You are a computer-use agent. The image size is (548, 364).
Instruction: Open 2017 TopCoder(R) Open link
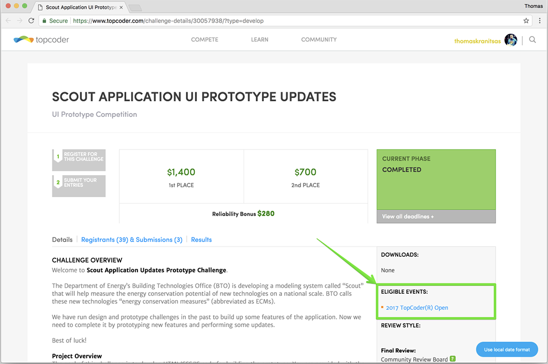click(x=417, y=308)
